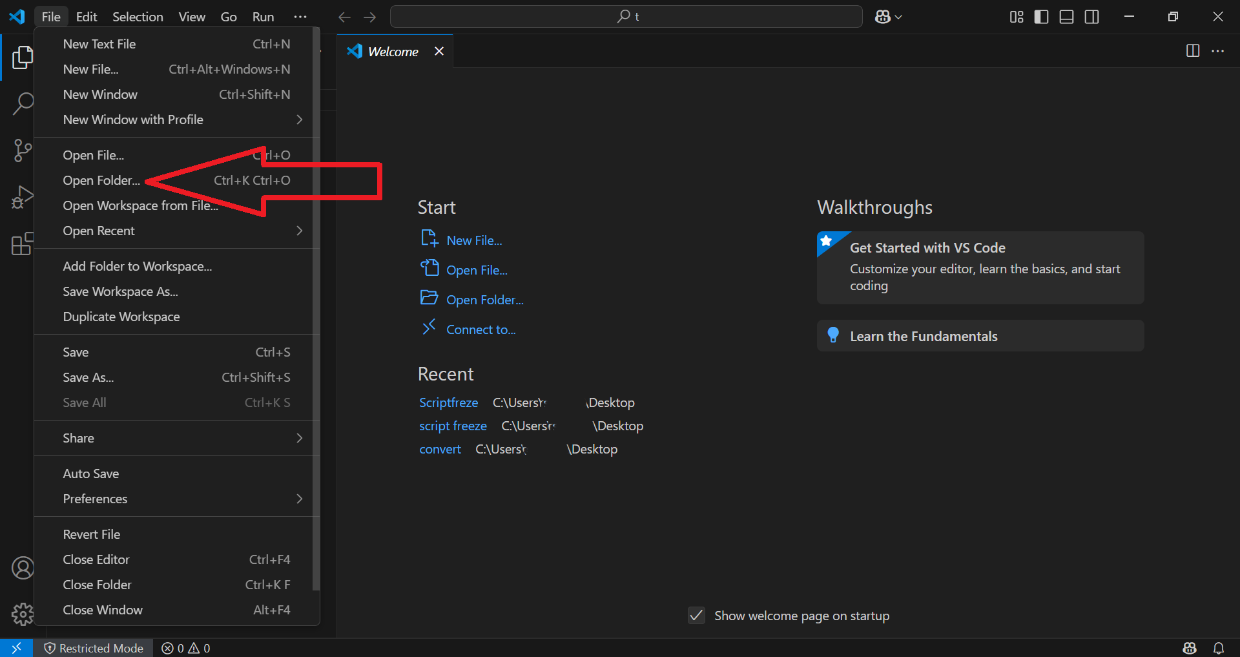Open the Manage gear icon
The image size is (1240, 657).
(x=23, y=614)
